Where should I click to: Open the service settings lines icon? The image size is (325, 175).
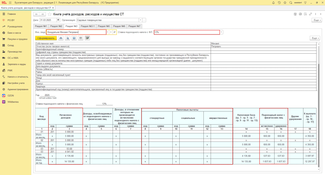click(x=305, y=3)
